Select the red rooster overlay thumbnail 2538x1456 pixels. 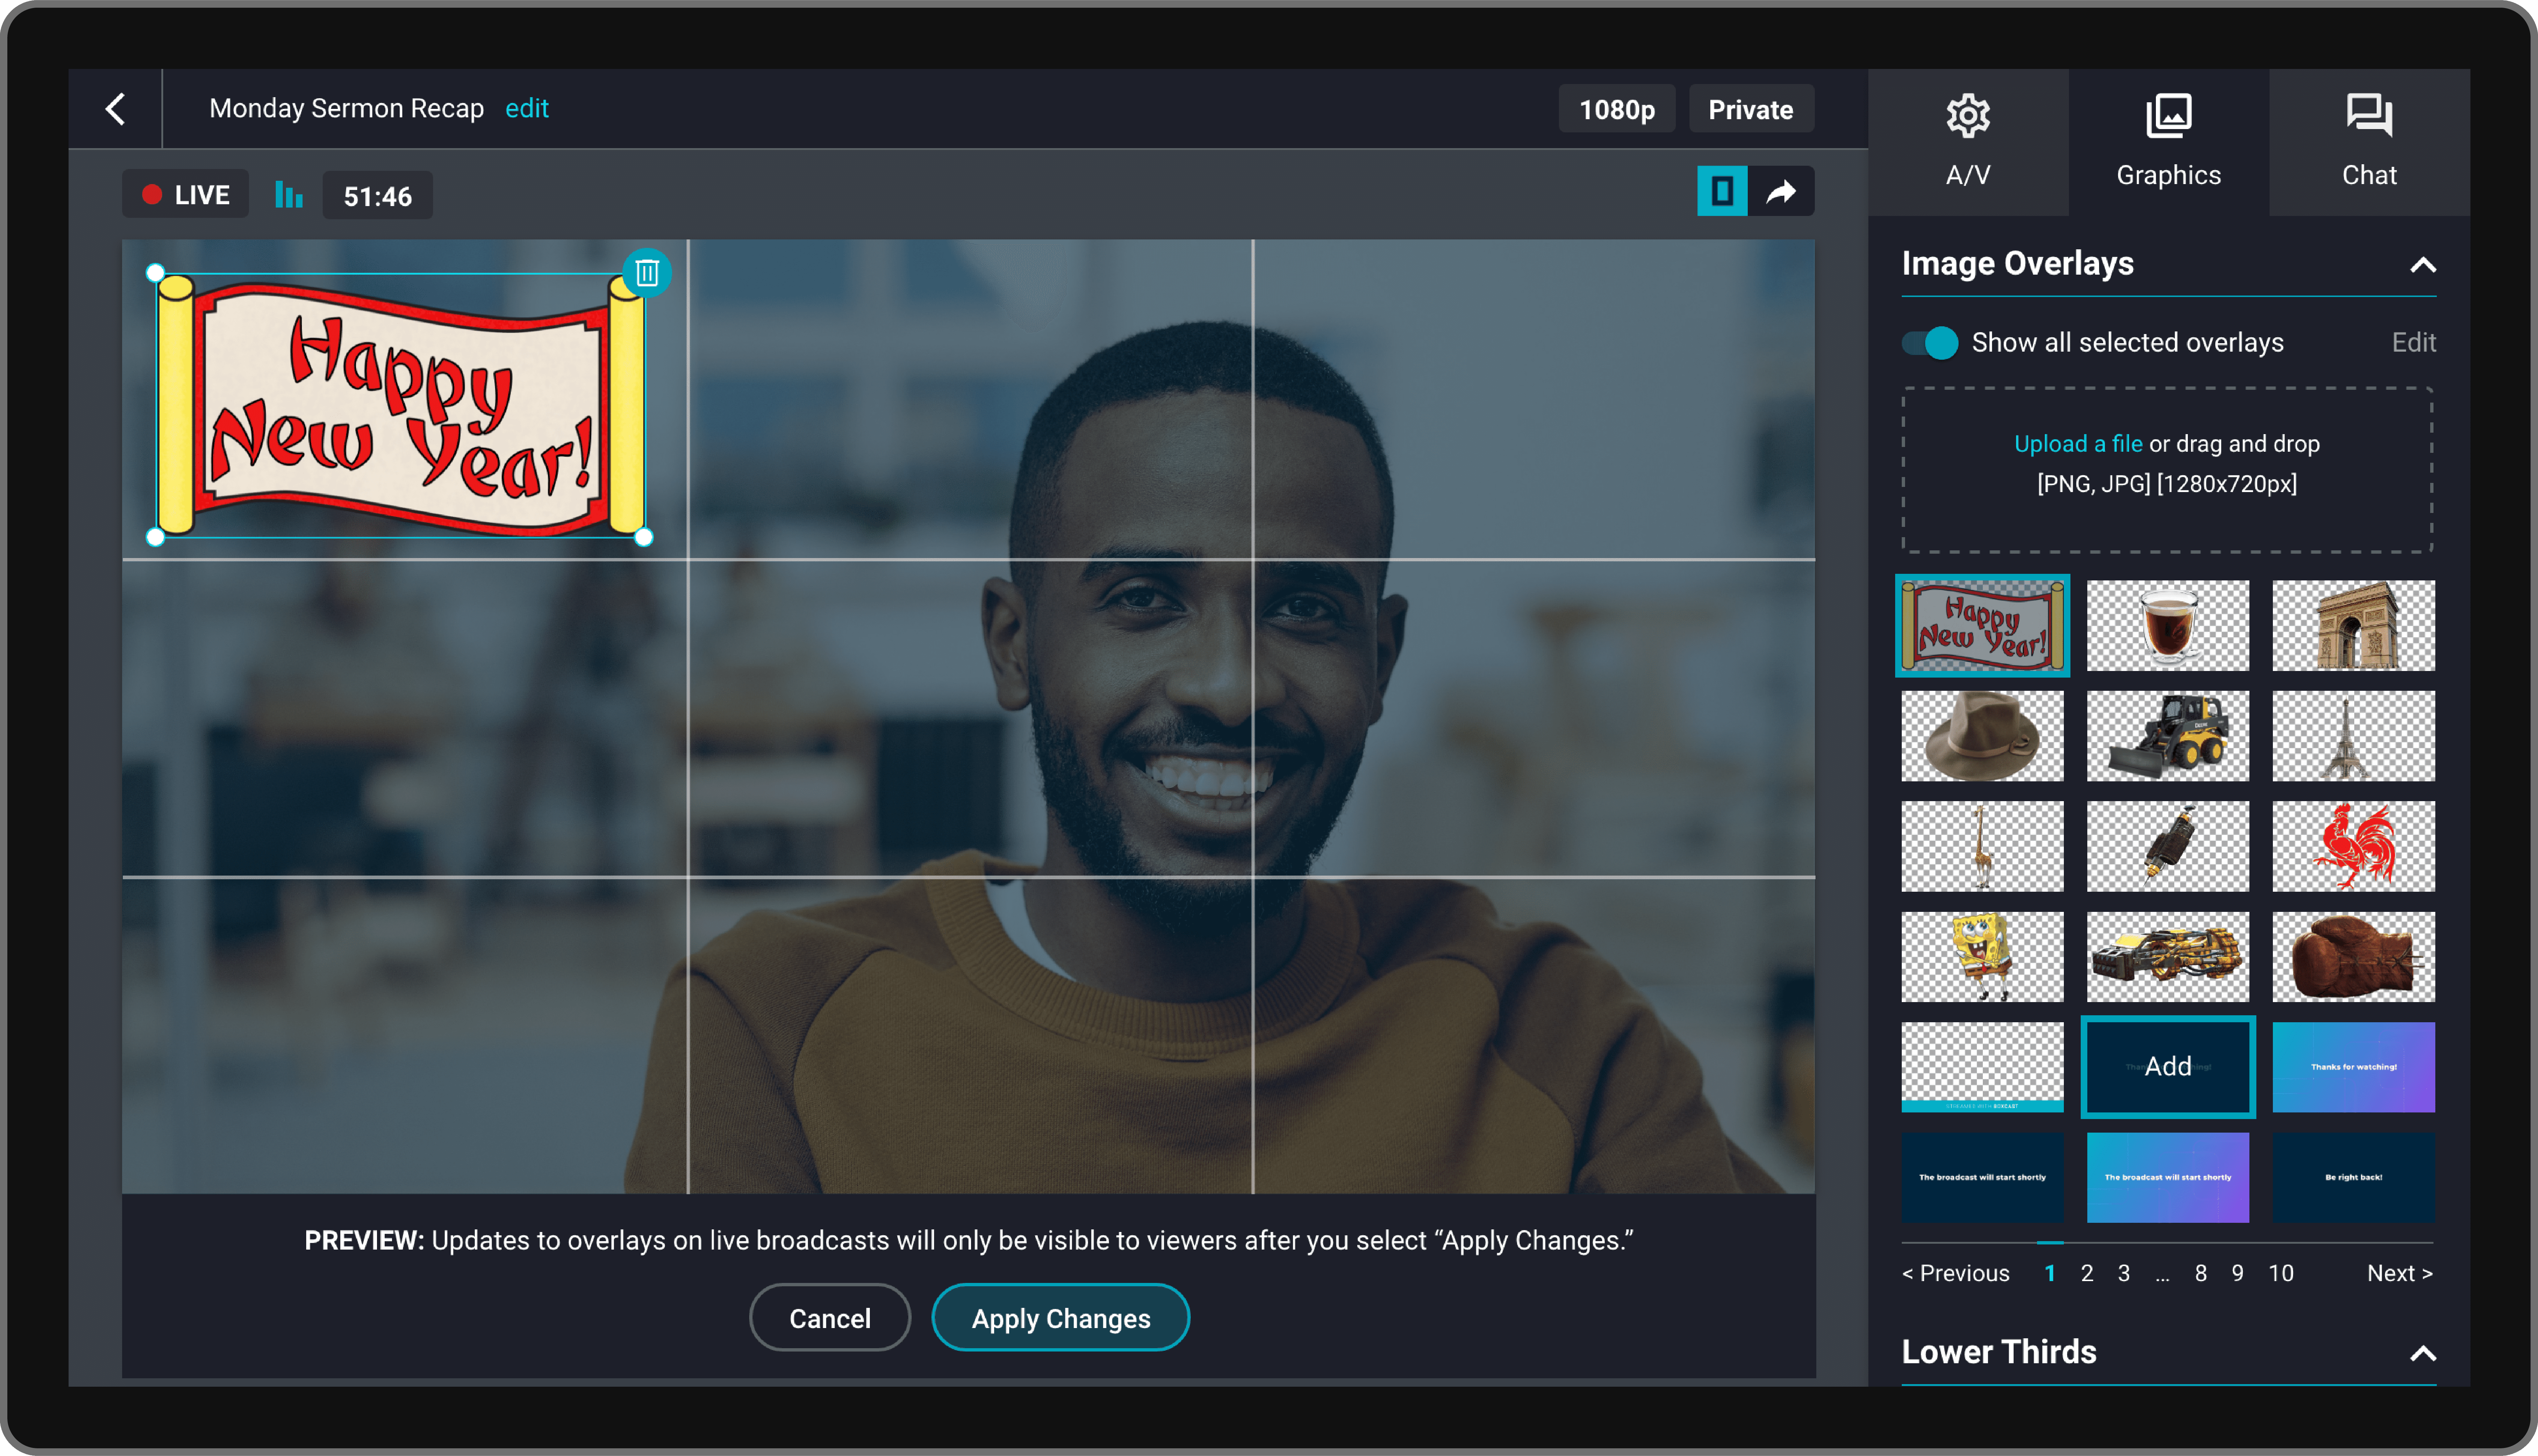pos(2354,847)
